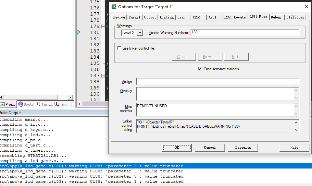Click the disable Warning Numbers field
312x186 pixels.
pyautogui.click(x=245, y=32)
